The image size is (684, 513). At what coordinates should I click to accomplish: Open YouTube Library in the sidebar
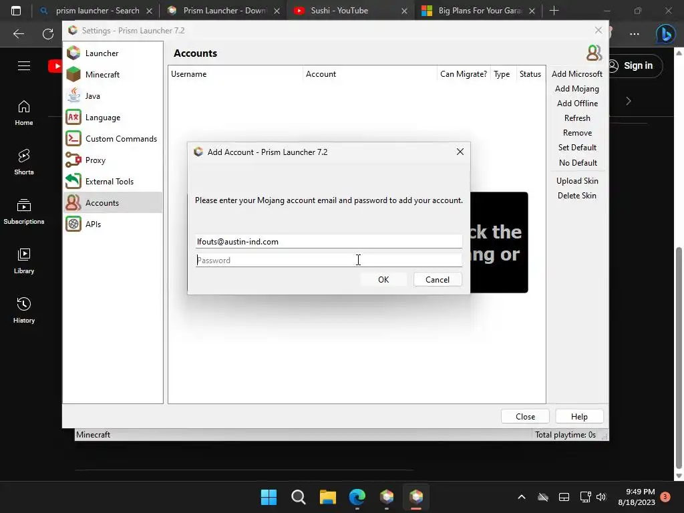(x=24, y=261)
